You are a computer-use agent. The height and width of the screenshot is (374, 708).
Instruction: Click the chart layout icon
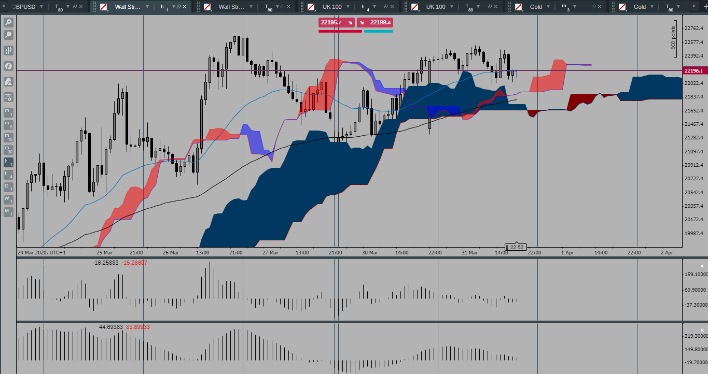(8, 81)
